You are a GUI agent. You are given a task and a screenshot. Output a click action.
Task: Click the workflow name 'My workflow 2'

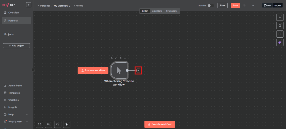(62, 6)
